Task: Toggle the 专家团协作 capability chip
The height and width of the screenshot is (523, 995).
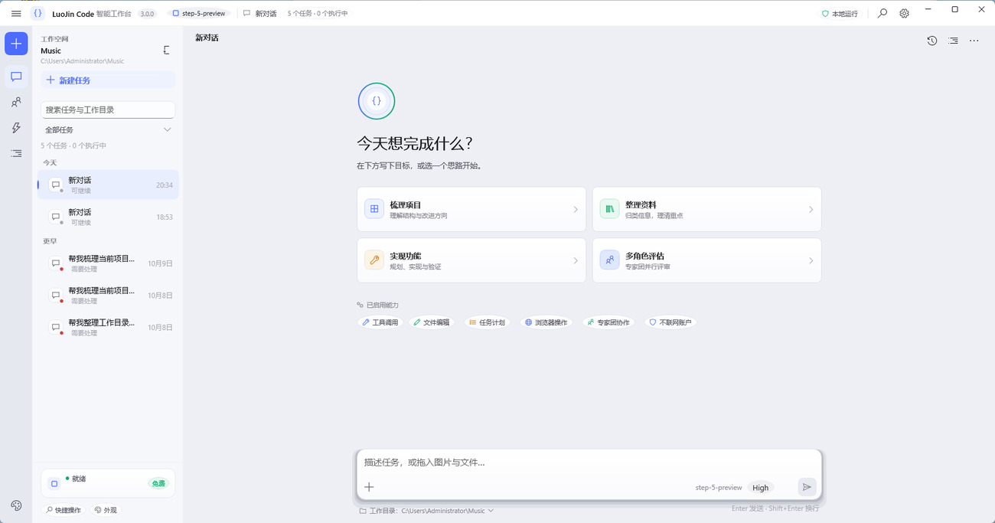Action: pos(608,322)
